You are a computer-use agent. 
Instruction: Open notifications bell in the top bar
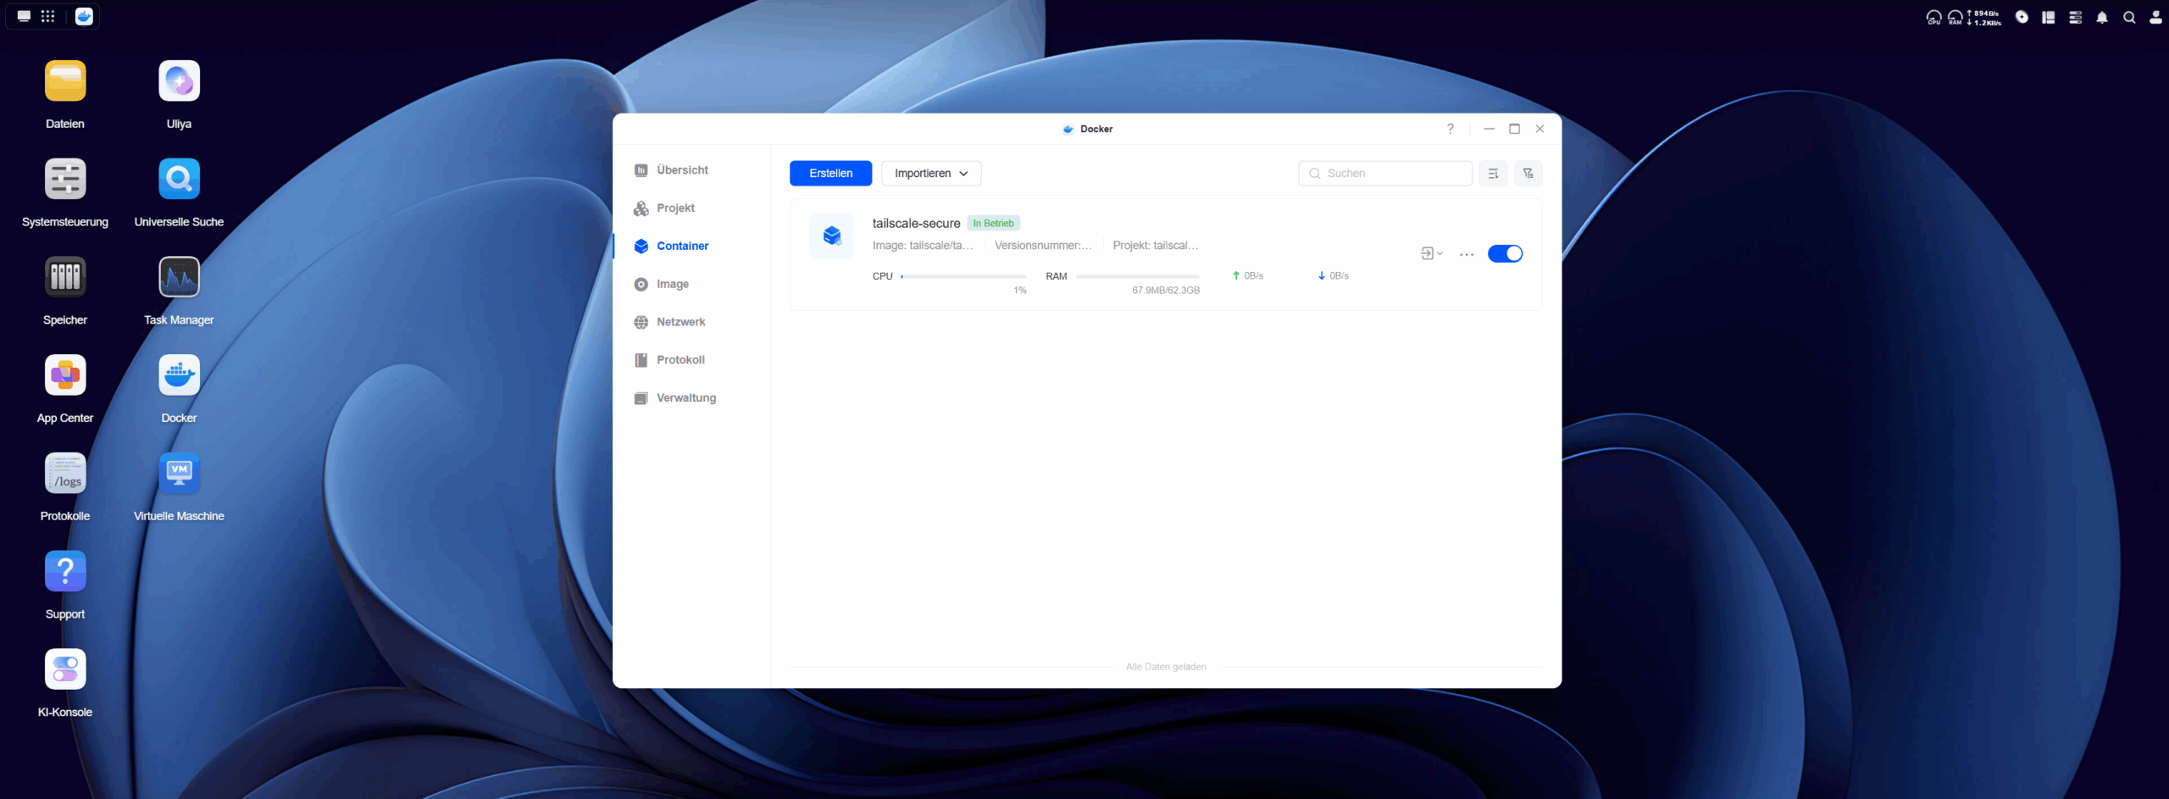pos(2101,17)
